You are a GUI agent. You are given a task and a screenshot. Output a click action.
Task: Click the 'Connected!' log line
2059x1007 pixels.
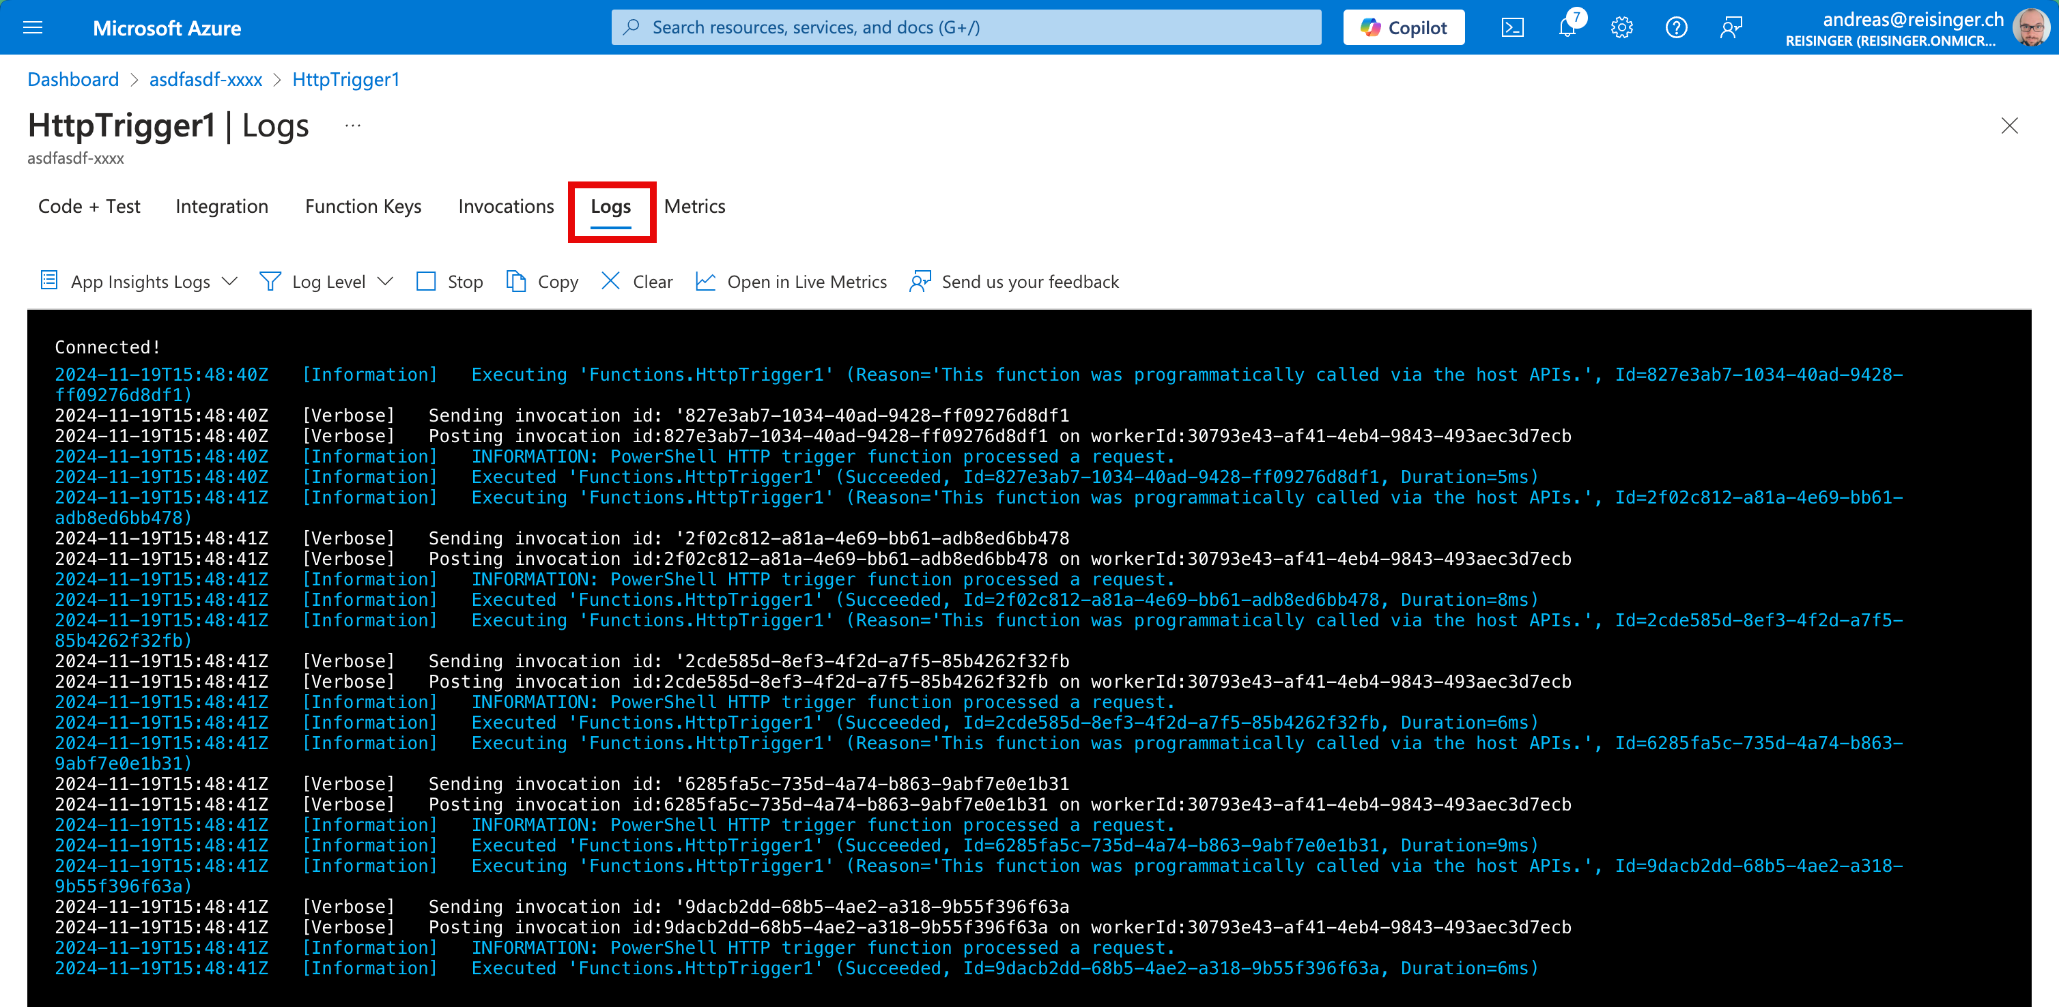(x=108, y=347)
